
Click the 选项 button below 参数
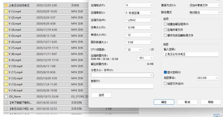click(101, 95)
